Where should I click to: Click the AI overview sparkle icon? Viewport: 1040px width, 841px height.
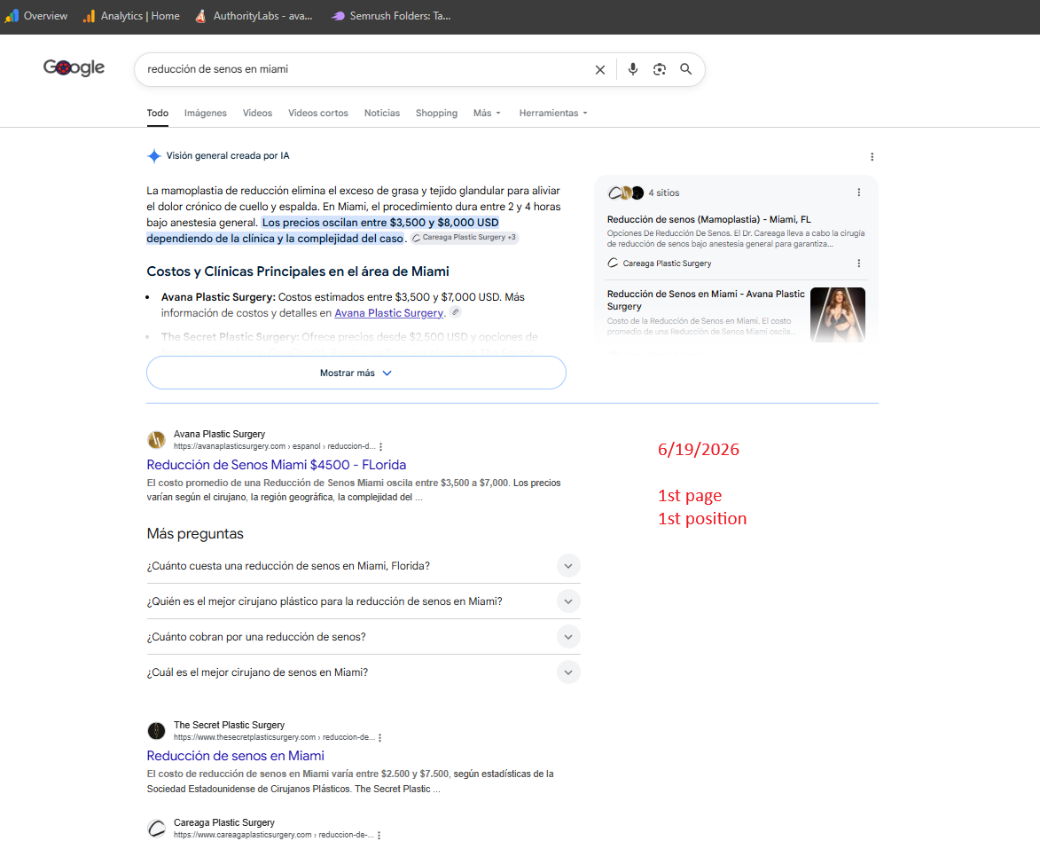click(154, 156)
